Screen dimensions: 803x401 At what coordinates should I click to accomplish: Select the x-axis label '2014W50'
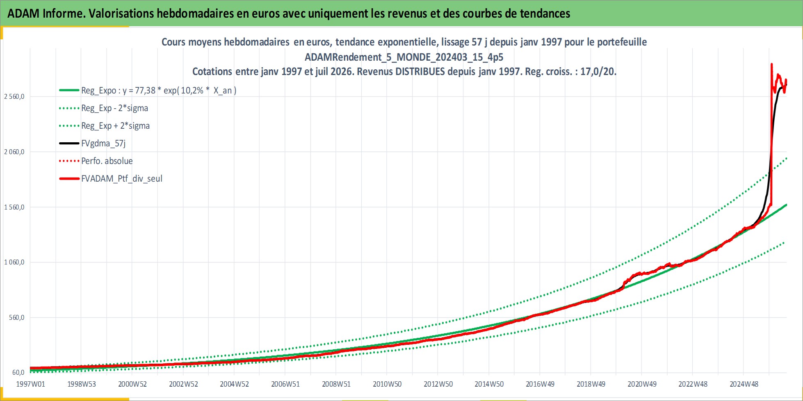pos(489,384)
